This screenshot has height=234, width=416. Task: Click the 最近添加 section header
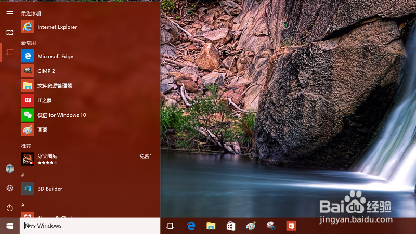coord(31,14)
